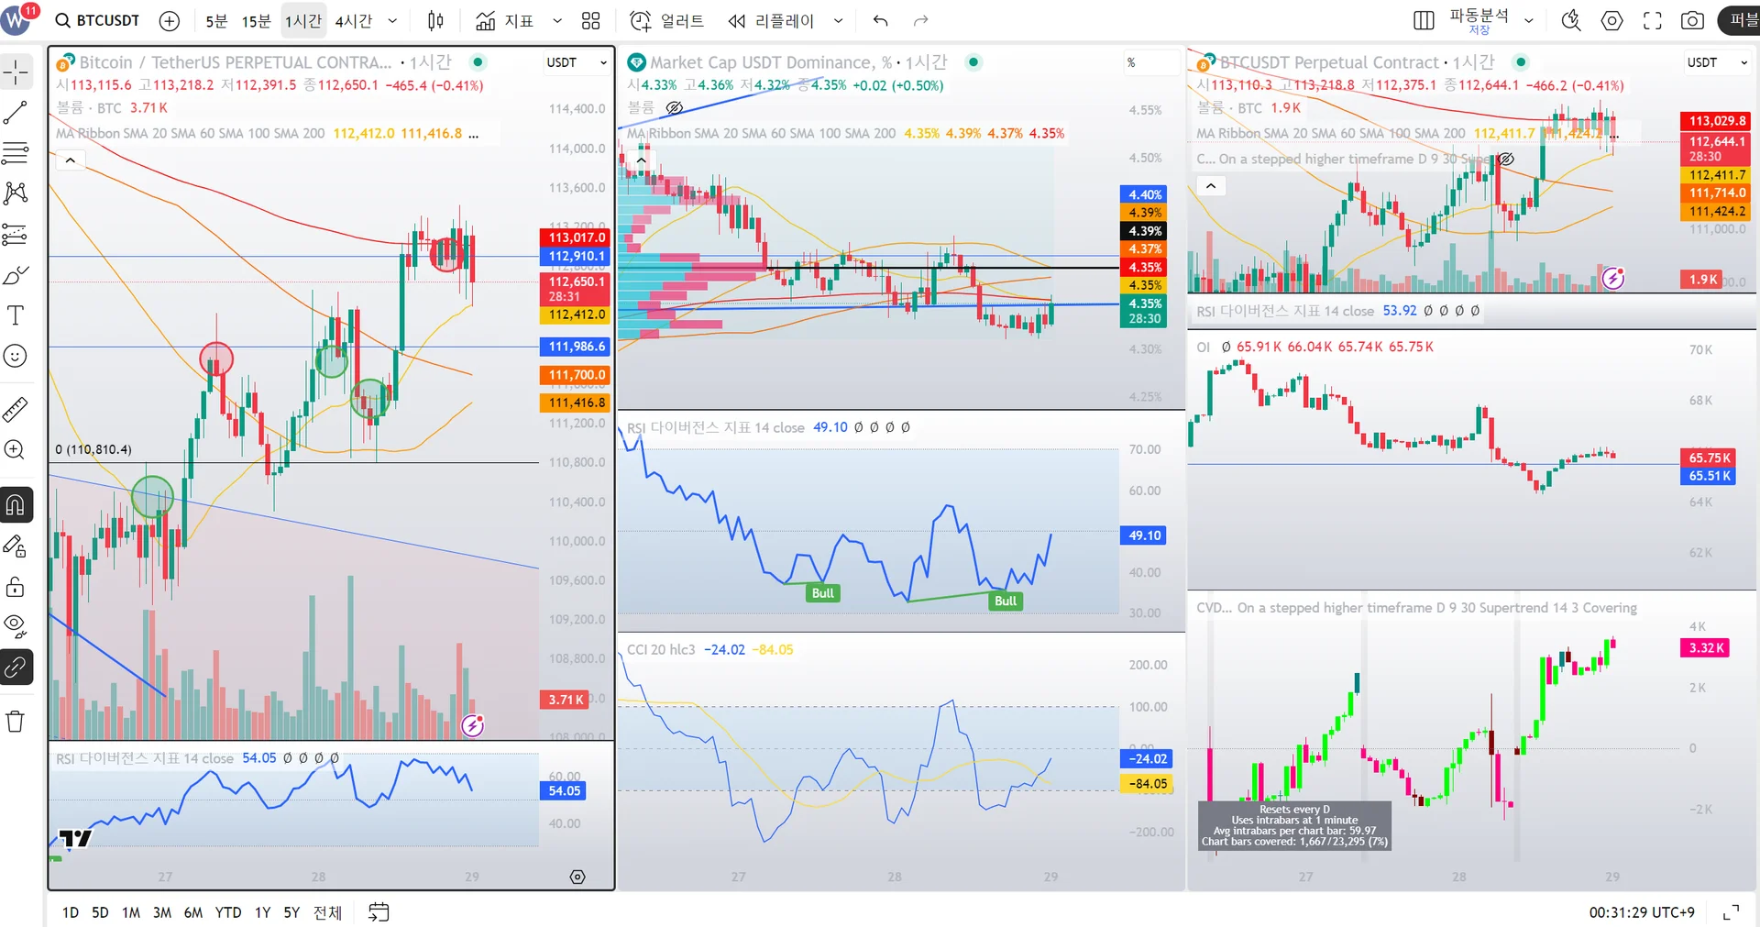This screenshot has width=1760, height=927.
Task: Open the layout grid selector icon
Action: pyautogui.click(x=591, y=20)
